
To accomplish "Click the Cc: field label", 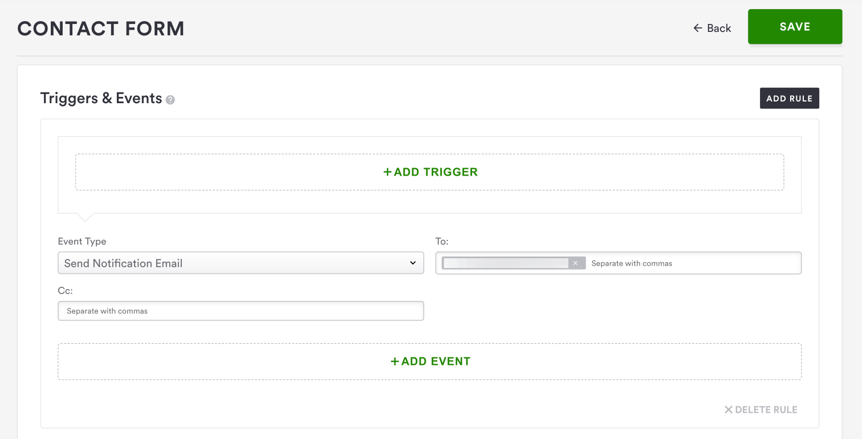I will point(66,291).
